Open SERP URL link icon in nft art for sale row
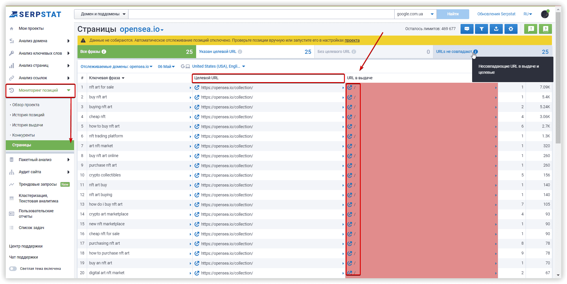Screen dimensions: 567x284 (350, 87)
